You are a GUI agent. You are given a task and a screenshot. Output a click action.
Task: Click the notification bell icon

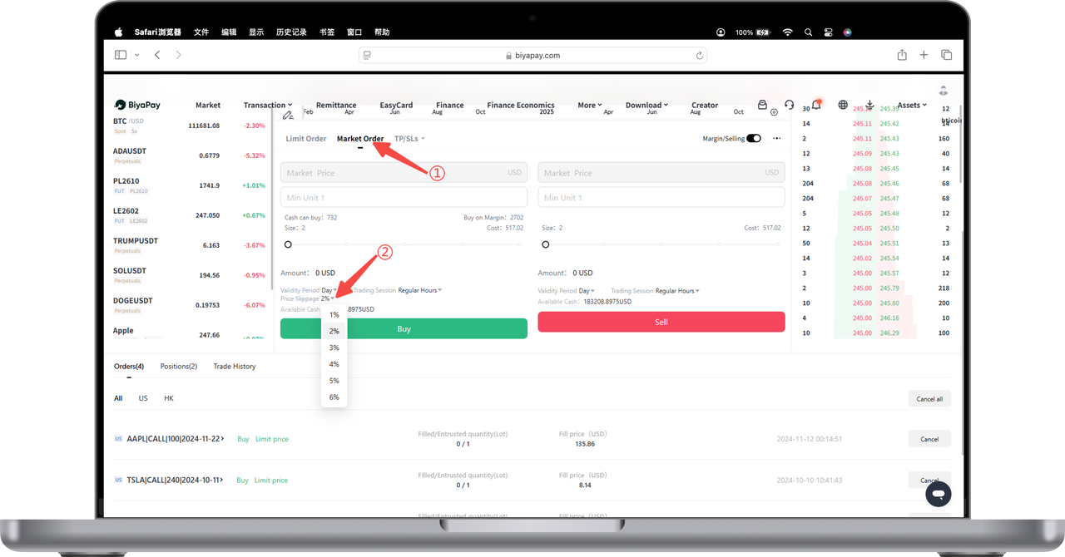(x=816, y=105)
